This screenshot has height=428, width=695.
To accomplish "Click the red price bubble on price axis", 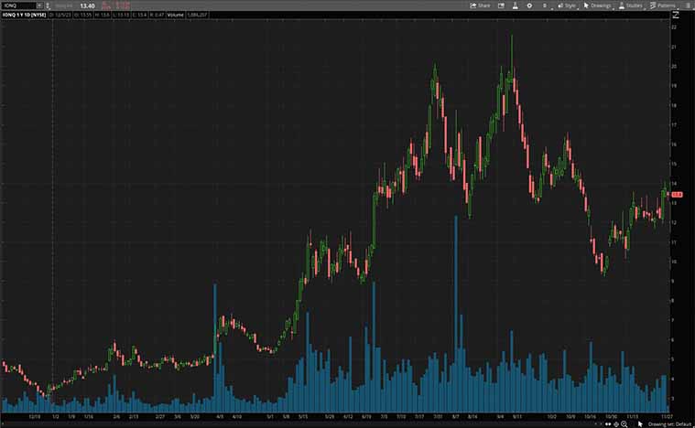I will tap(677, 194).
